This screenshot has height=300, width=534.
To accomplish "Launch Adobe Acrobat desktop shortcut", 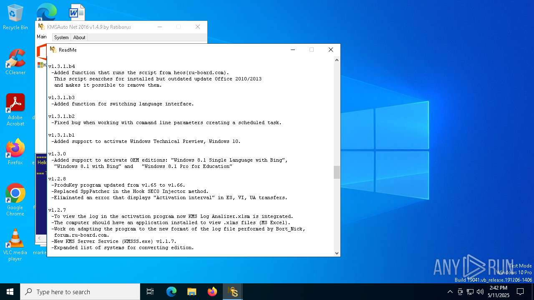I will [x=15, y=110].
